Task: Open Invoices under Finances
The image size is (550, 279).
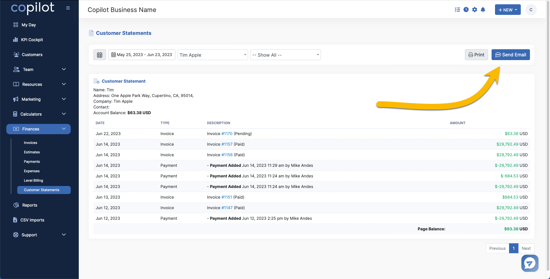Action: [31, 143]
